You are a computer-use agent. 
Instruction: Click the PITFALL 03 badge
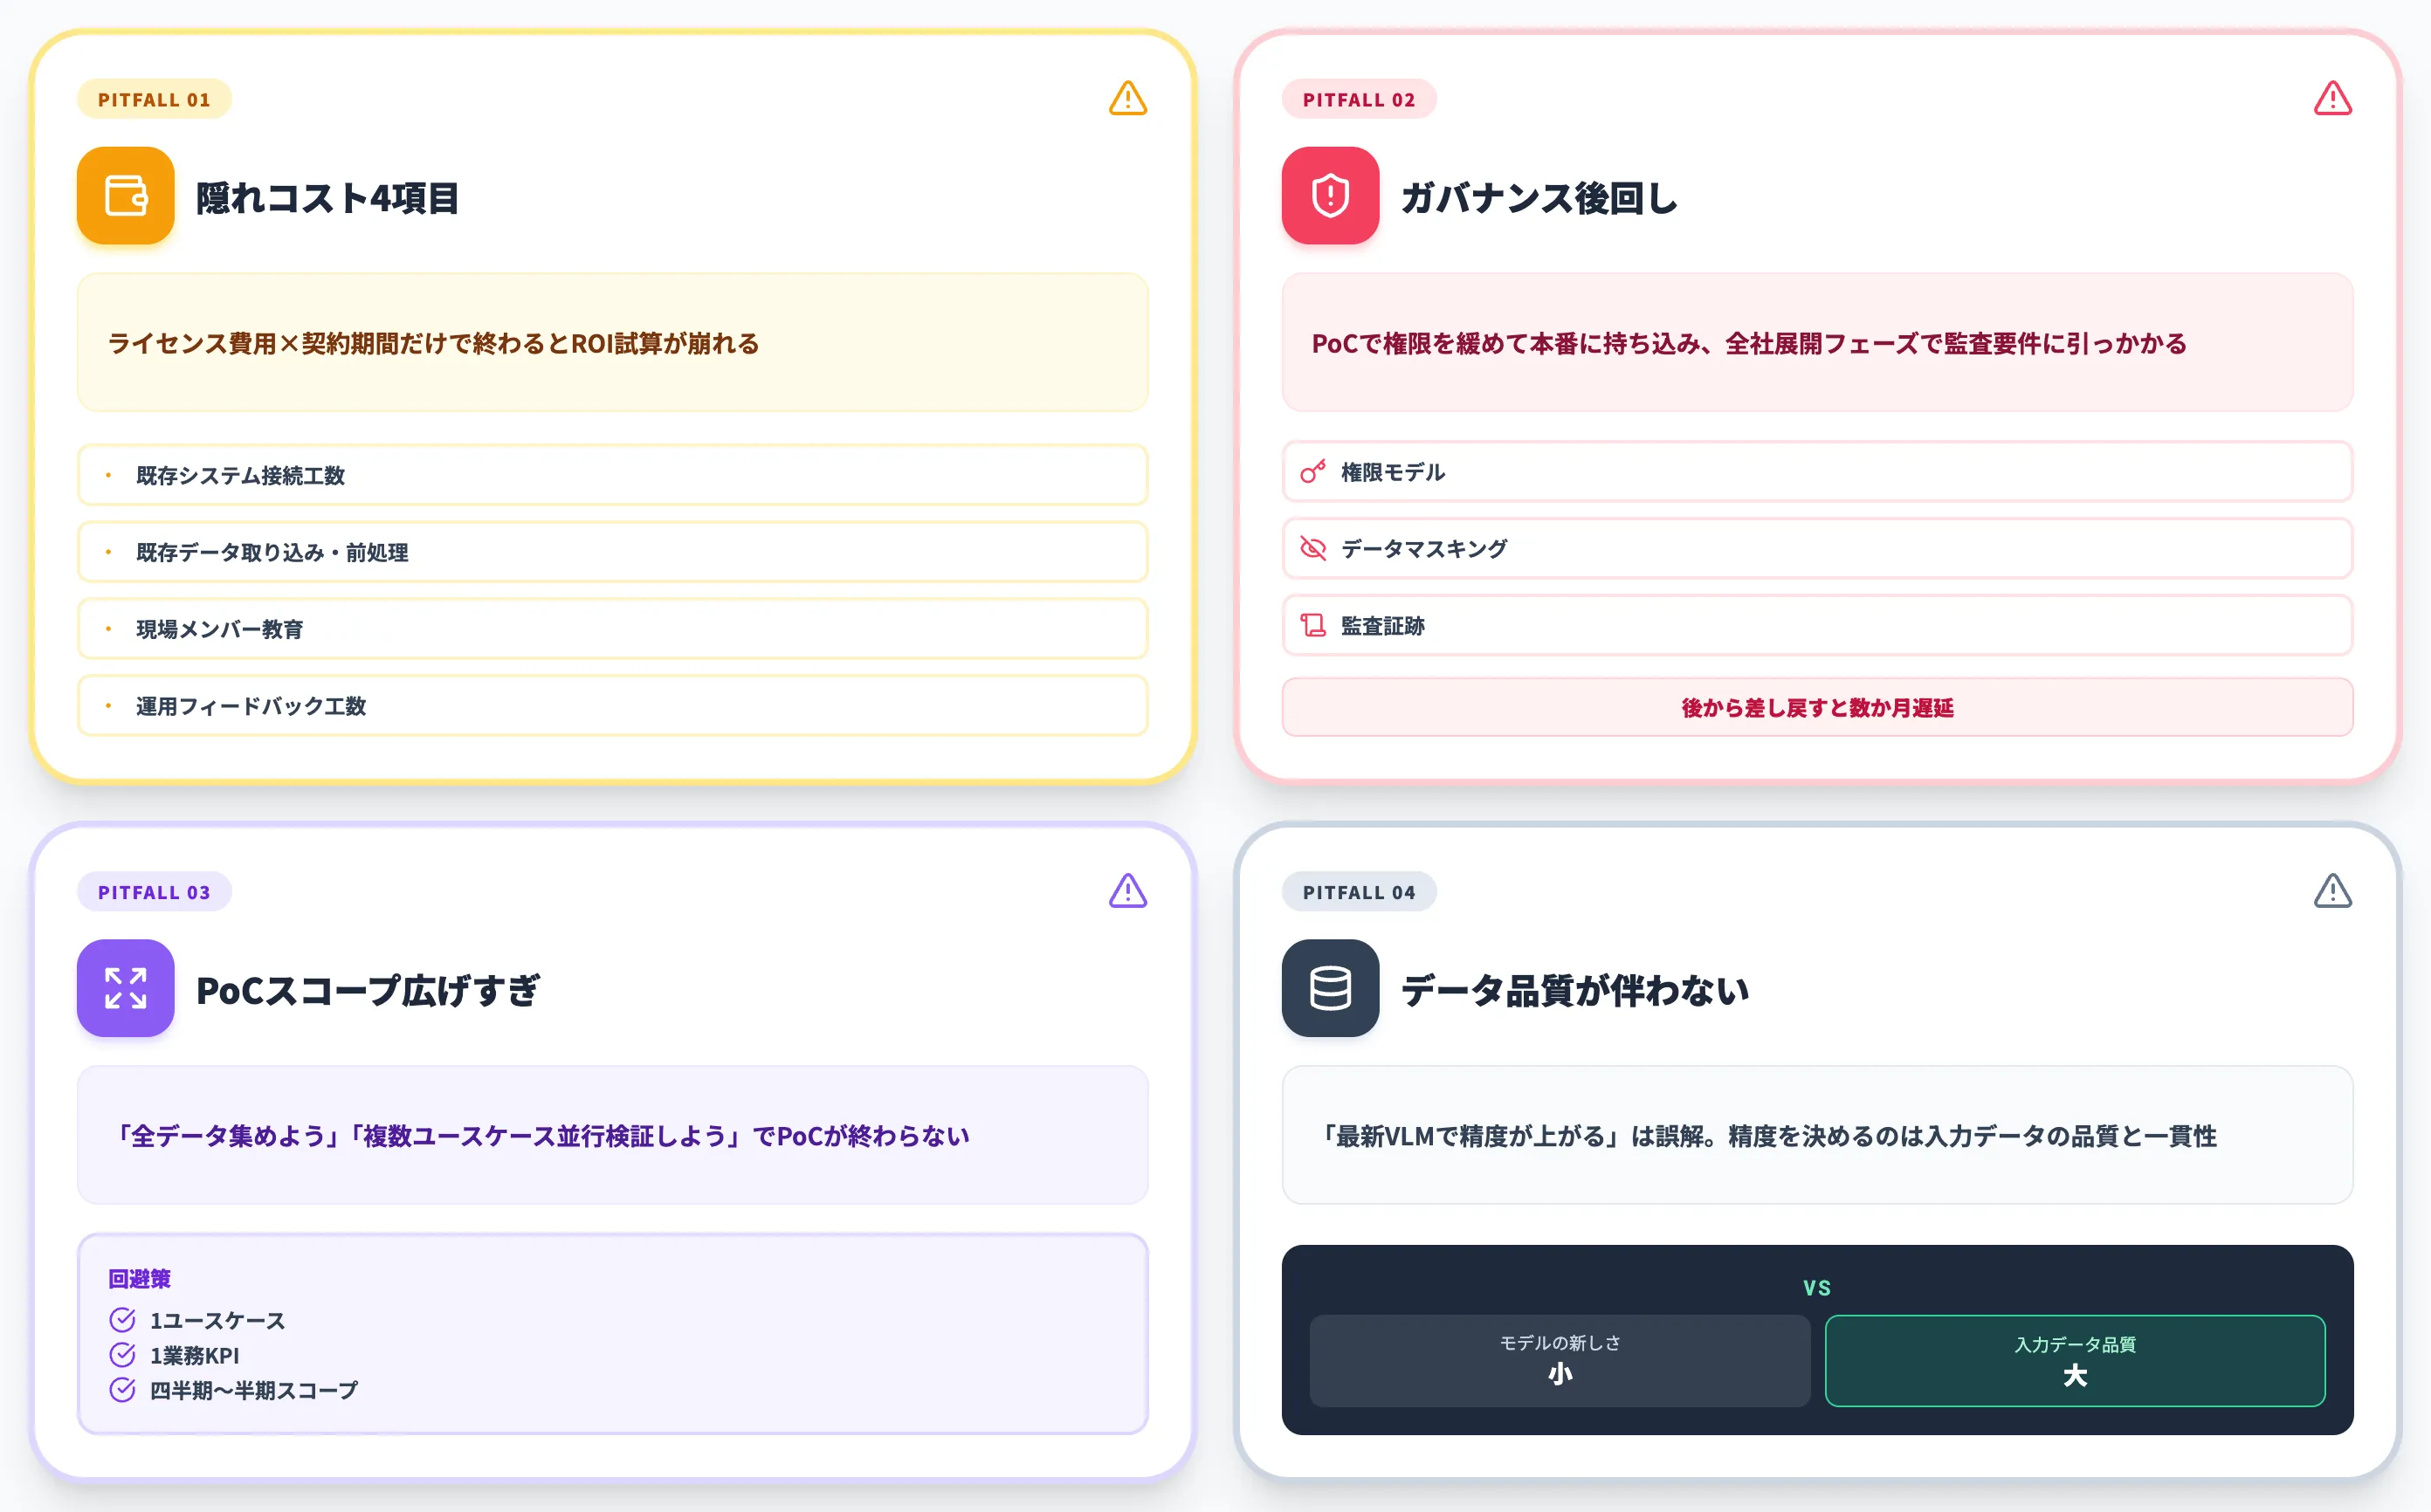point(154,892)
